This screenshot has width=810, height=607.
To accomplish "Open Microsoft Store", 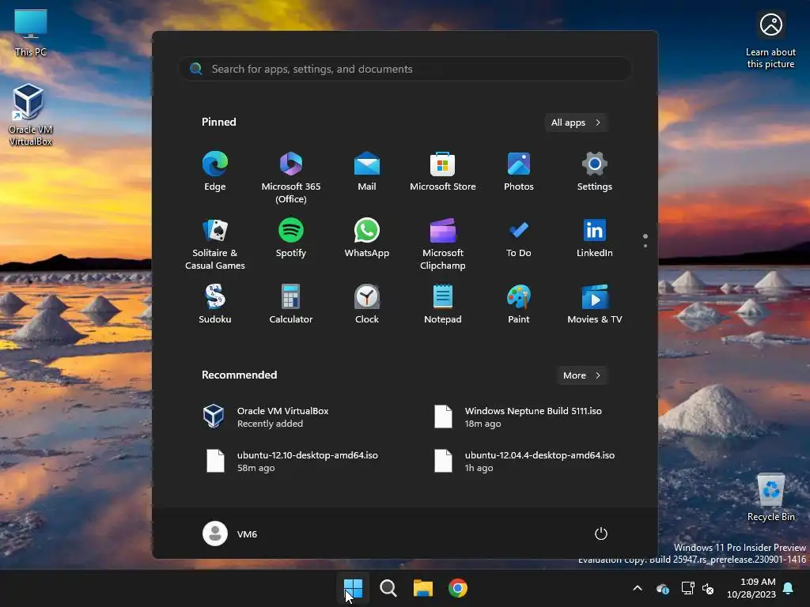I will pos(443,172).
